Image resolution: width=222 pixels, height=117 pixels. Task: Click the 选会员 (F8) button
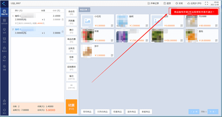(x=71, y=13)
